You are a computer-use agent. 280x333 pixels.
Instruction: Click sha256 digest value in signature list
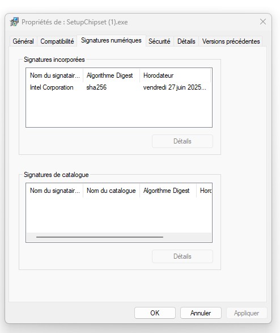click(x=96, y=87)
